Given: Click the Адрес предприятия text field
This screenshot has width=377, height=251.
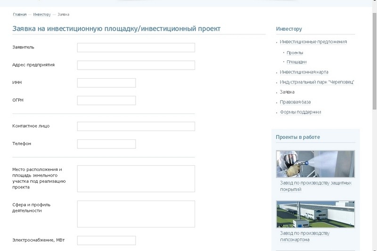Looking at the screenshot, I should [136, 65].
